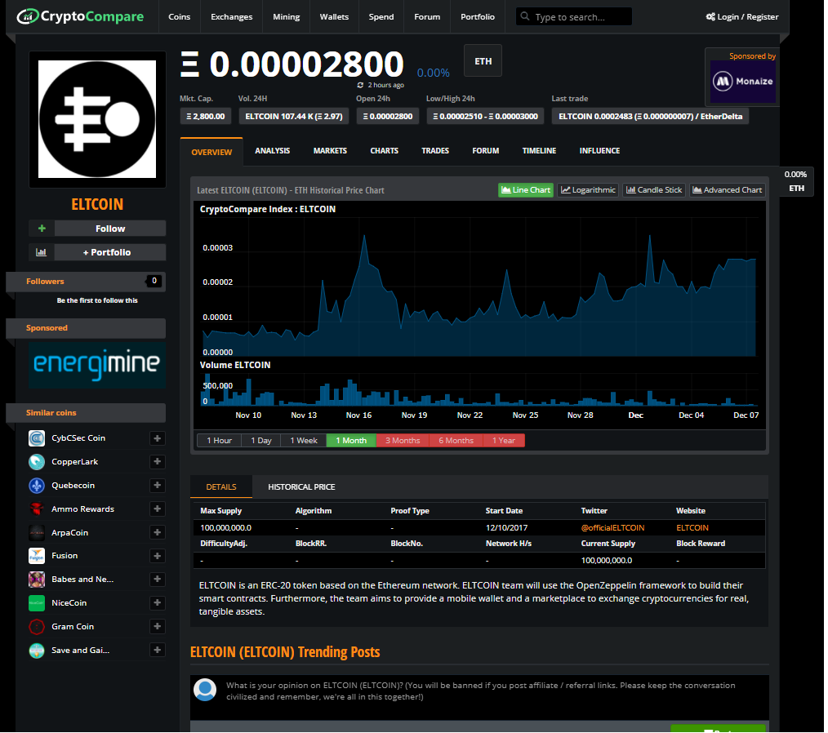Switch to the ANALYSIS tab
Viewport: 828px width, 733px height.
273,151
